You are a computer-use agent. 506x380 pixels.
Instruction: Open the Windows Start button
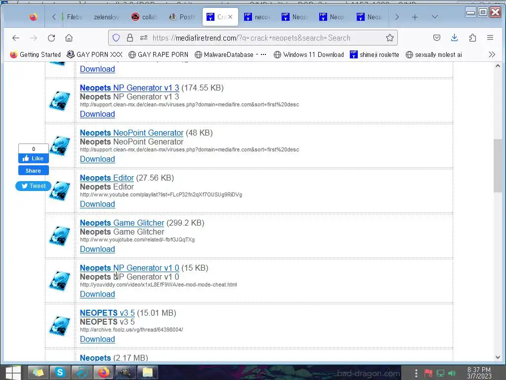13,373
